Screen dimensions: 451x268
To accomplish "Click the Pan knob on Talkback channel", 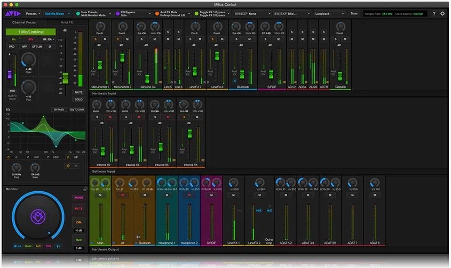I will (341, 27).
